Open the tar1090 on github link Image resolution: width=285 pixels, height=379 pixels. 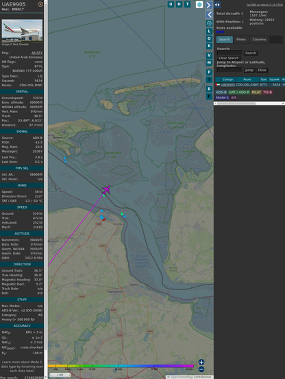click(264, 5)
